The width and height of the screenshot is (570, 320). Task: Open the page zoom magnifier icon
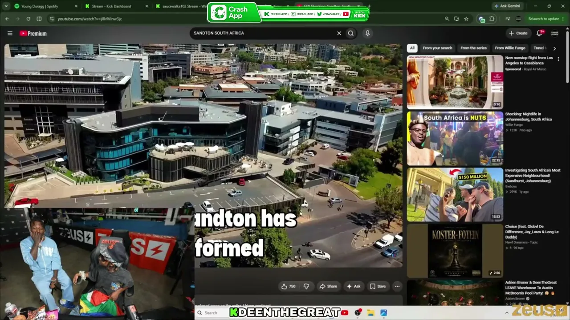coord(447,19)
